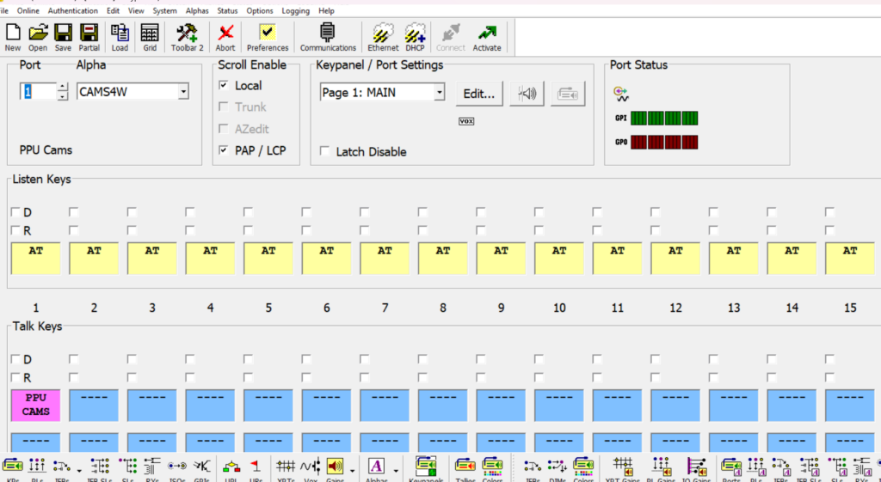Open the Grid view icon
The height and width of the screenshot is (482, 881).
point(150,36)
